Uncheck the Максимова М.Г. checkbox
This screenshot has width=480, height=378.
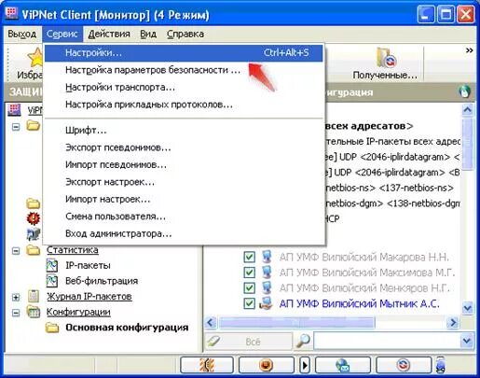click(249, 273)
